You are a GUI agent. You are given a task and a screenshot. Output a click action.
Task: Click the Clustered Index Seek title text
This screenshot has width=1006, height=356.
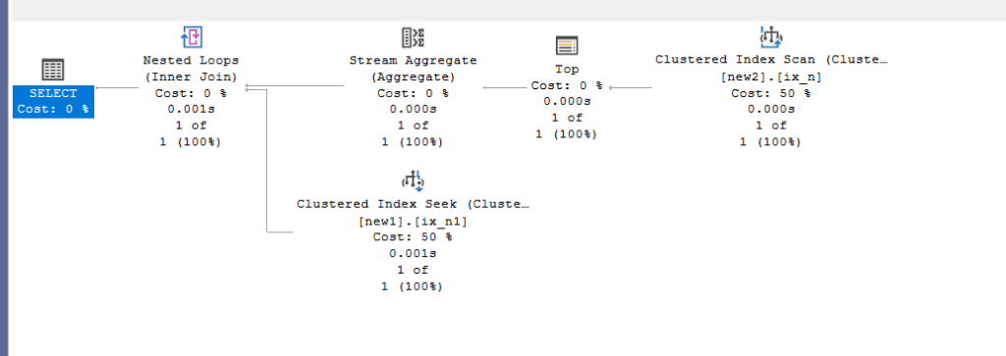tap(414, 204)
